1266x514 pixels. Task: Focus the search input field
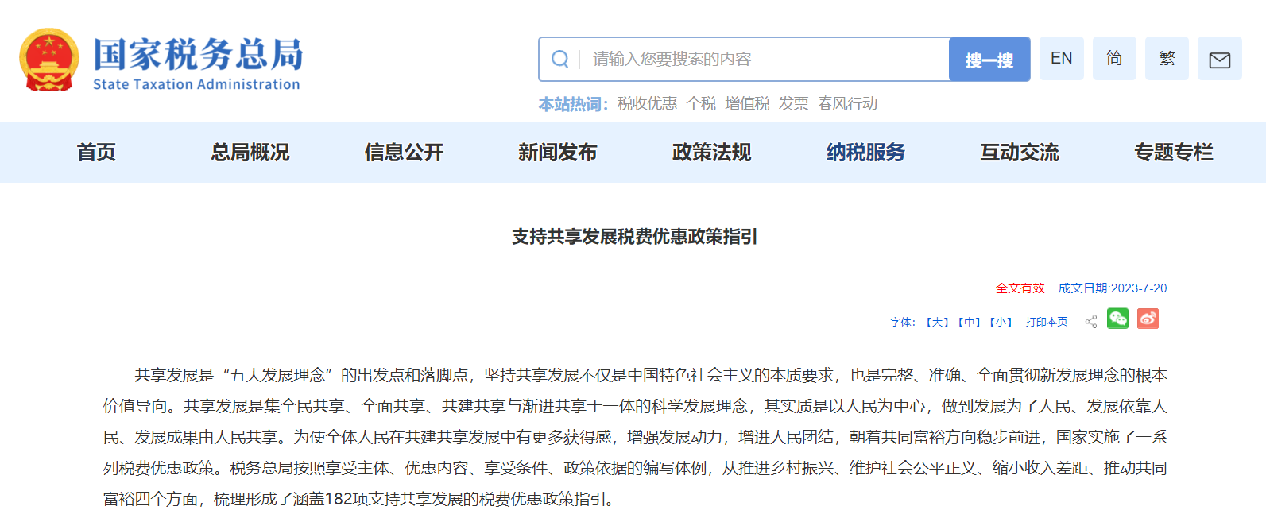click(x=763, y=60)
